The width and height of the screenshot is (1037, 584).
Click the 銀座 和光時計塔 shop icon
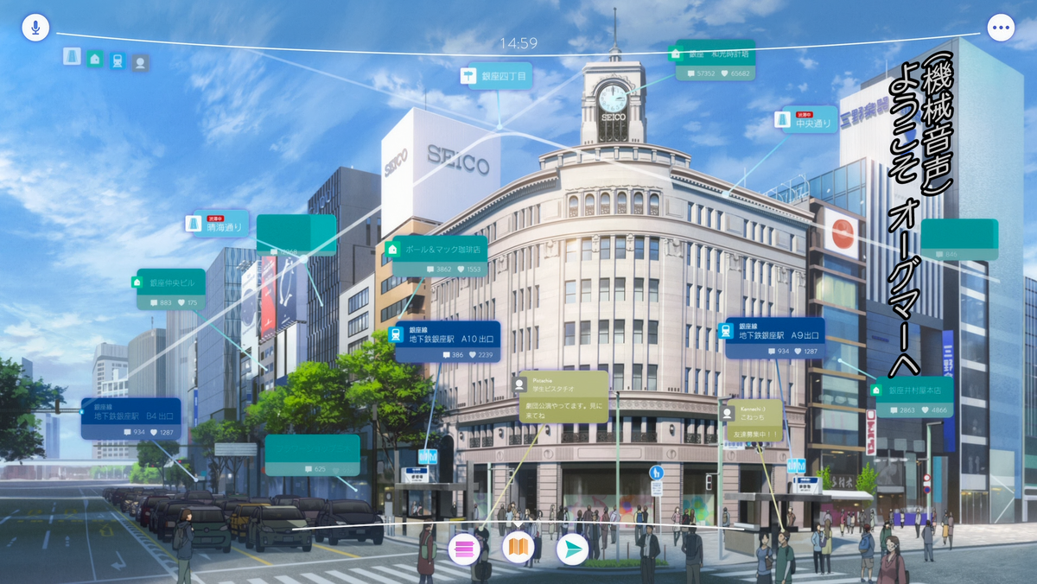(677, 54)
